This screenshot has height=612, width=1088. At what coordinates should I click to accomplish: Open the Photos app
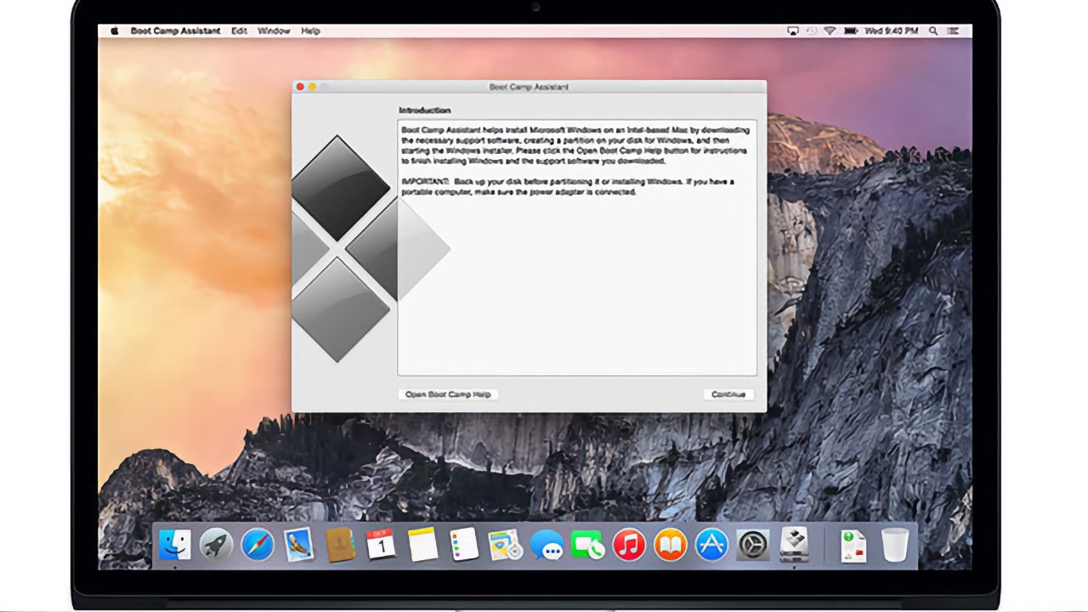coord(298,546)
